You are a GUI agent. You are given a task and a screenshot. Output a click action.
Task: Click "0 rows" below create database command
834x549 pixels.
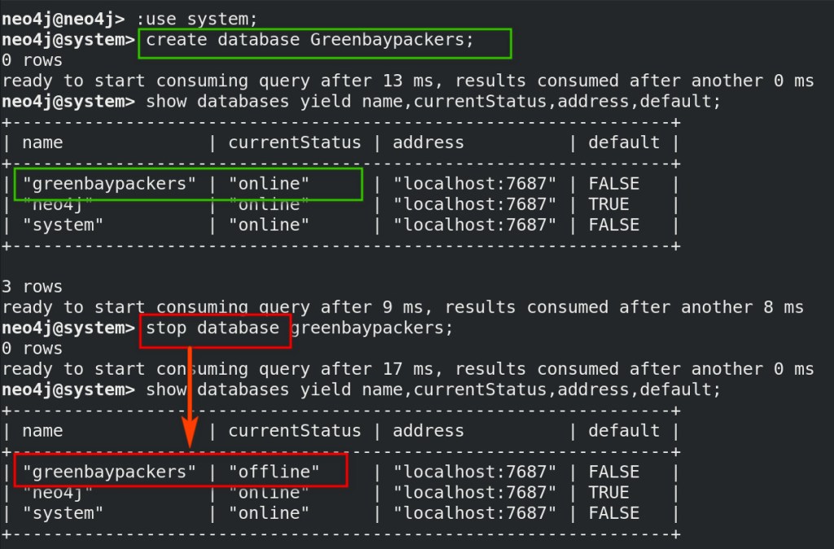click(32, 60)
